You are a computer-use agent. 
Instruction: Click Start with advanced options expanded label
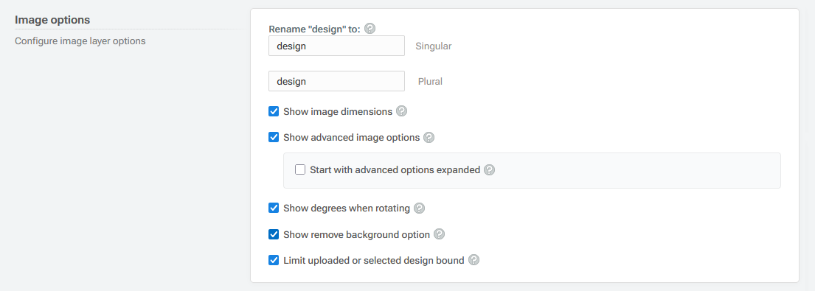click(395, 169)
